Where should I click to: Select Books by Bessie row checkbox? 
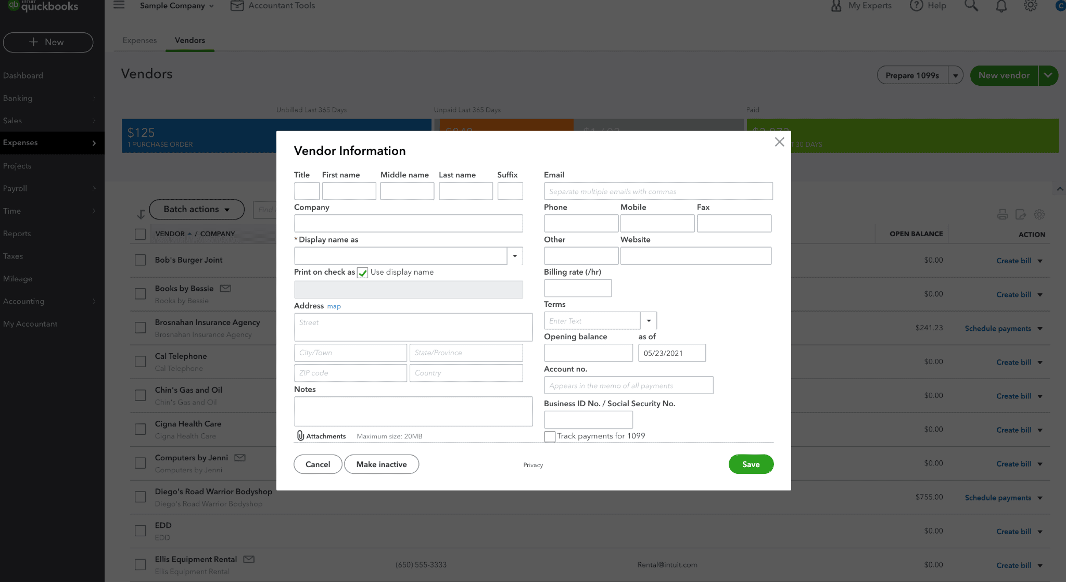pyautogui.click(x=141, y=294)
